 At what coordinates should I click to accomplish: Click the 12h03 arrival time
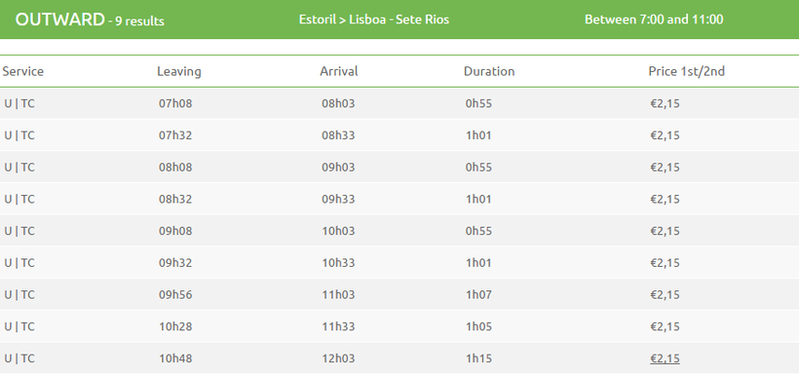coord(338,358)
